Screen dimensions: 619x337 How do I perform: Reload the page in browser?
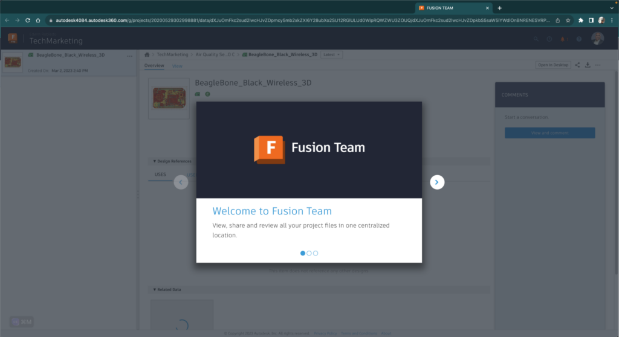tap(28, 20)
